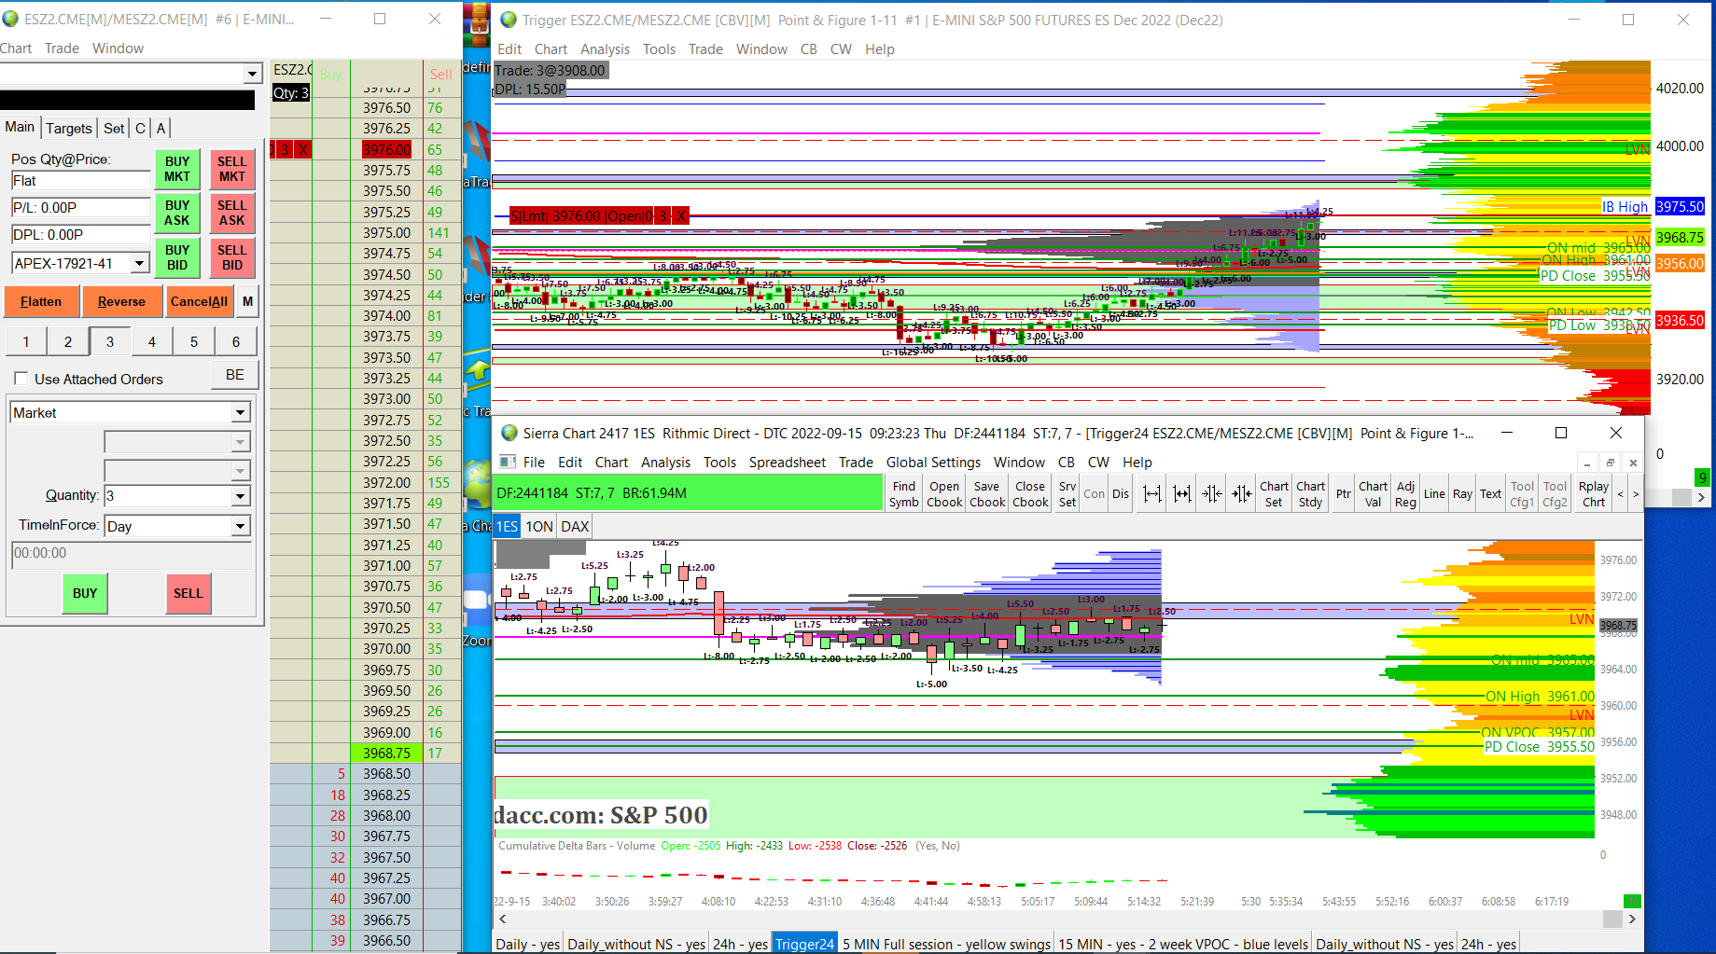The width and height of the screenshot is (1716, 954).
Task: Open the 5 MIN Full session chart tab
Action: click(x=945, y=944)
